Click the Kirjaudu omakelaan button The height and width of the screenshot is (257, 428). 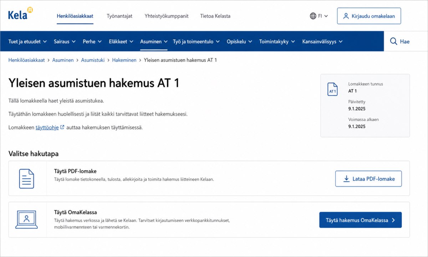(x=369, y=16)
